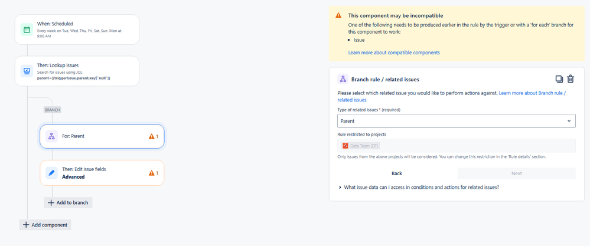Click the pencil icon on the Edit issue fields card

51,173
